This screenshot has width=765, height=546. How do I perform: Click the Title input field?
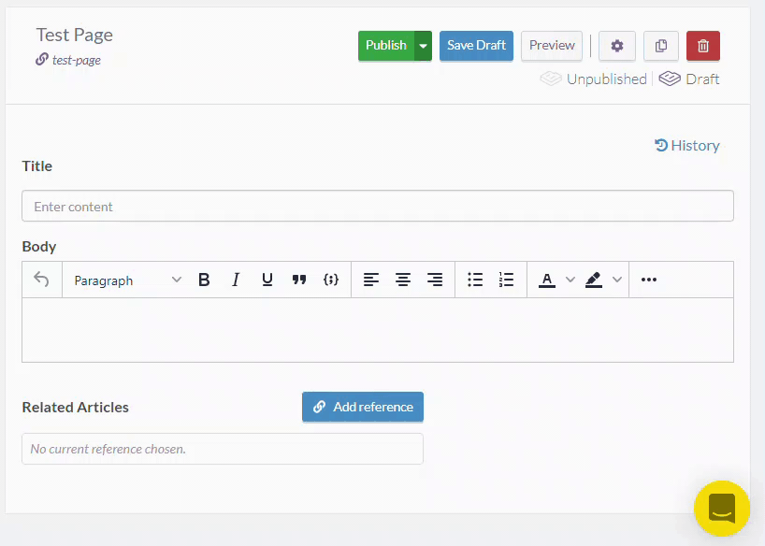[x=377, y=207]
